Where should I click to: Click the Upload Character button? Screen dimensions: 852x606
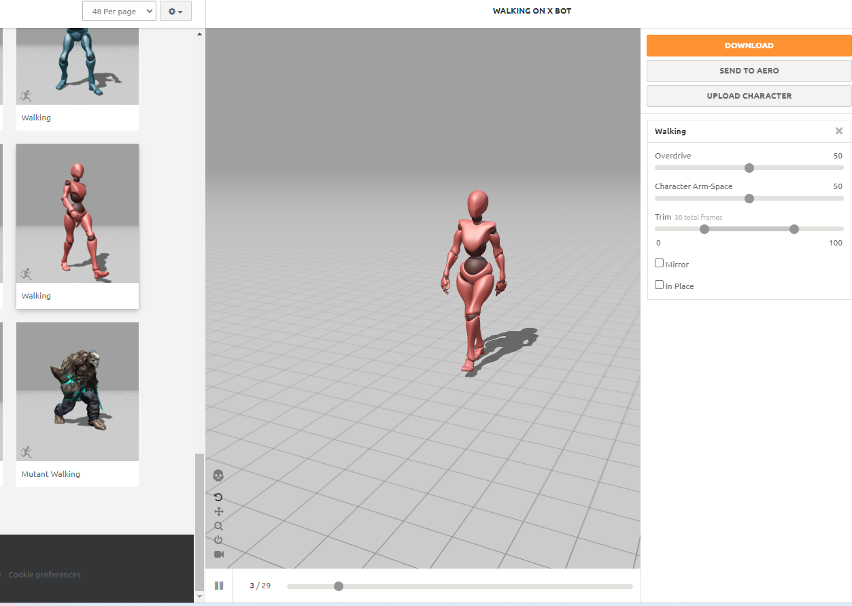(x=749, y=96)
